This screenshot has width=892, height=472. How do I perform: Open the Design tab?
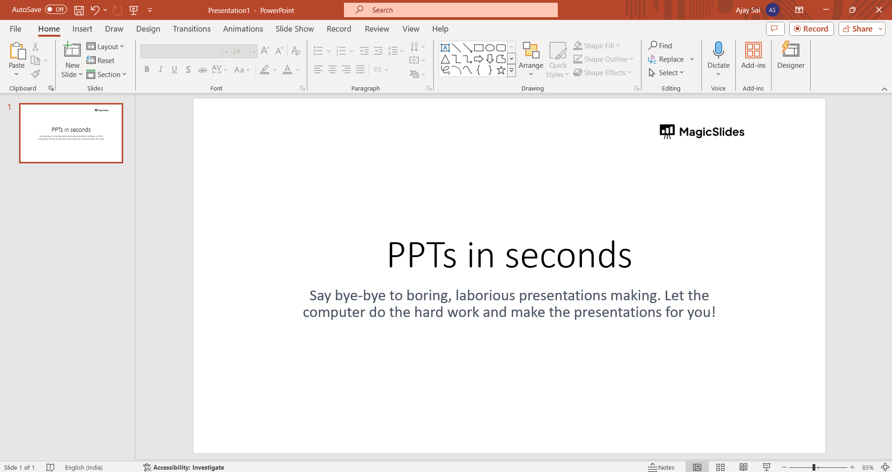(x=148, y=29)
